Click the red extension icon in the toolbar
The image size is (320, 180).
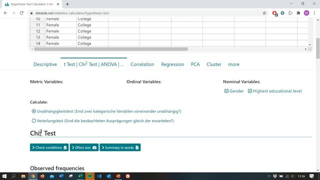[274, 13]
